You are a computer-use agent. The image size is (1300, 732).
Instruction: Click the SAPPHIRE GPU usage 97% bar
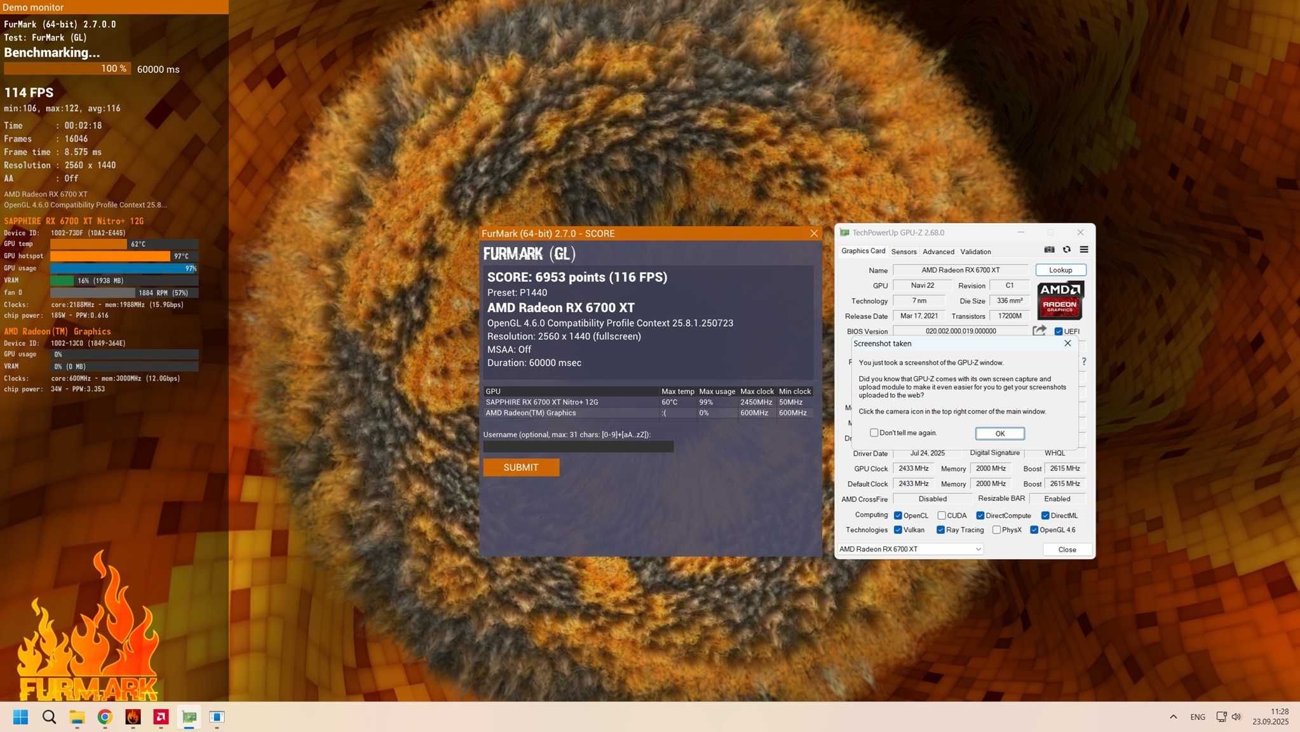point(125,268)
